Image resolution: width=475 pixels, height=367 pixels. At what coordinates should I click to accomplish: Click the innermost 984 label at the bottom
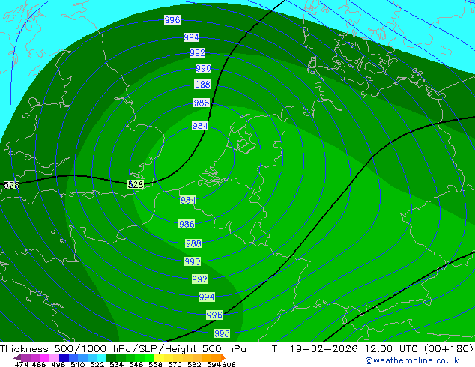[x=188, y=200]
